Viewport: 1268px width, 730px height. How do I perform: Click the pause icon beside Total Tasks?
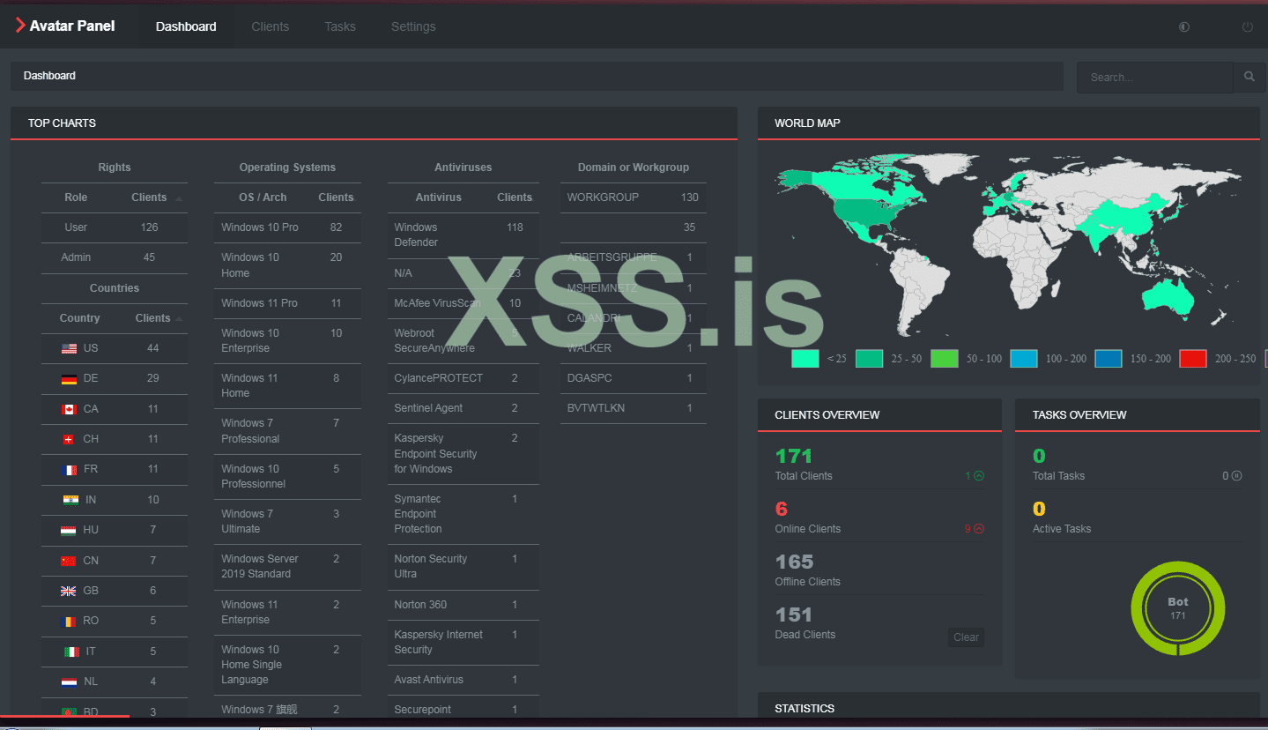1236,476
